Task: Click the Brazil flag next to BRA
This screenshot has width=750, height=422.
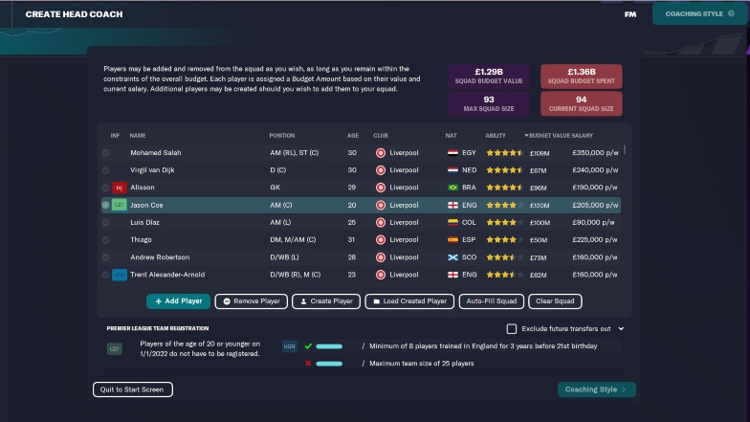Action: pyautogui.click(x=452, y=188)
